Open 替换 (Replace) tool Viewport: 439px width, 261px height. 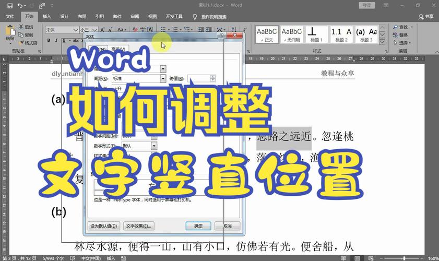tap(400, 35)
